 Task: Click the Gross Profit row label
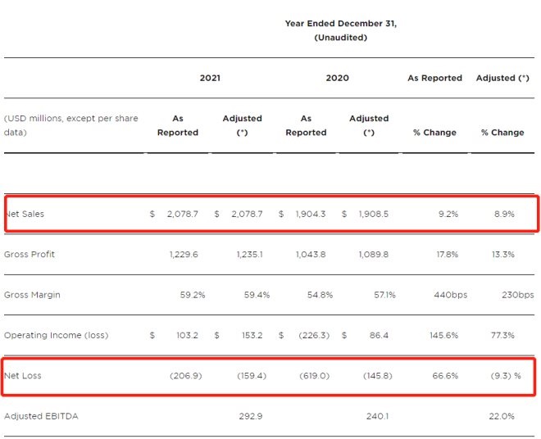(x=30, y=254)
